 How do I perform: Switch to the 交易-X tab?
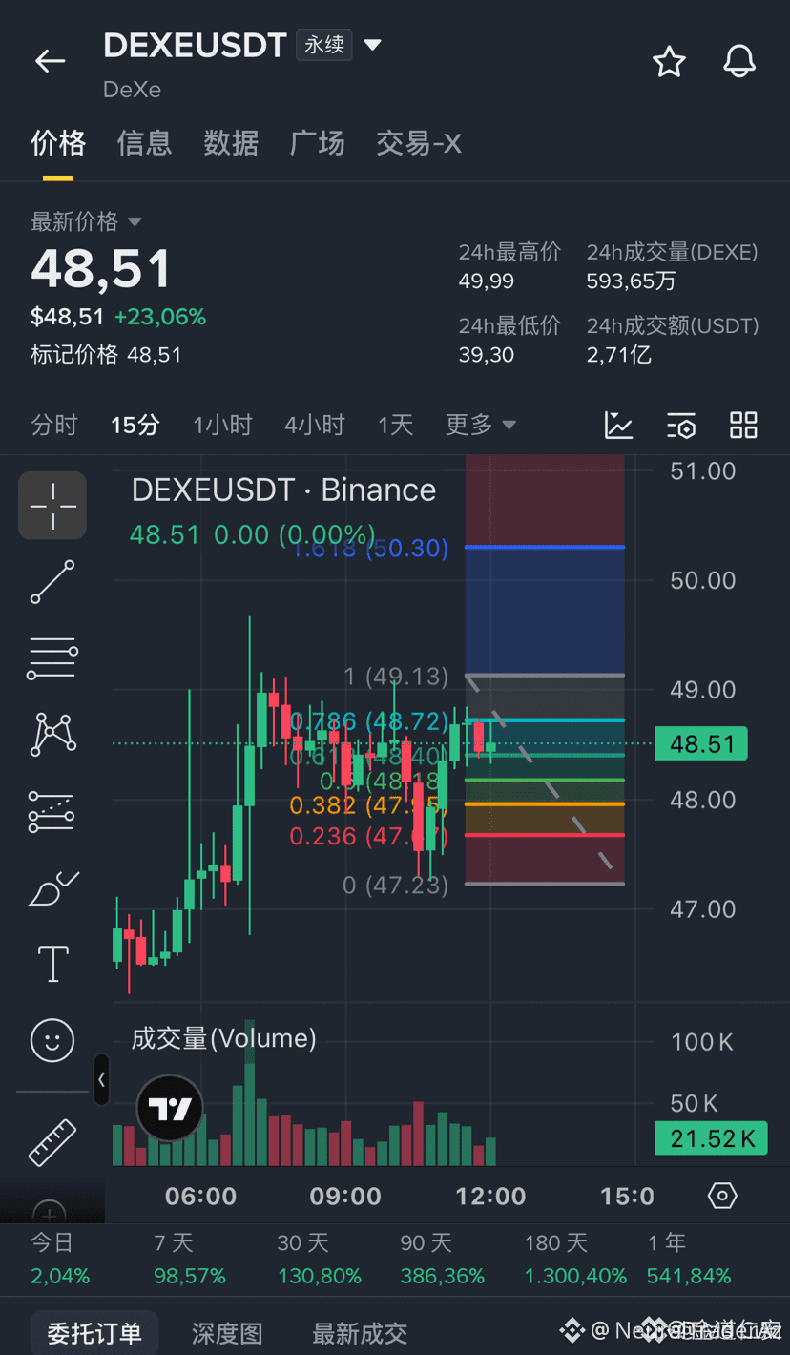[x=419, y=143]
